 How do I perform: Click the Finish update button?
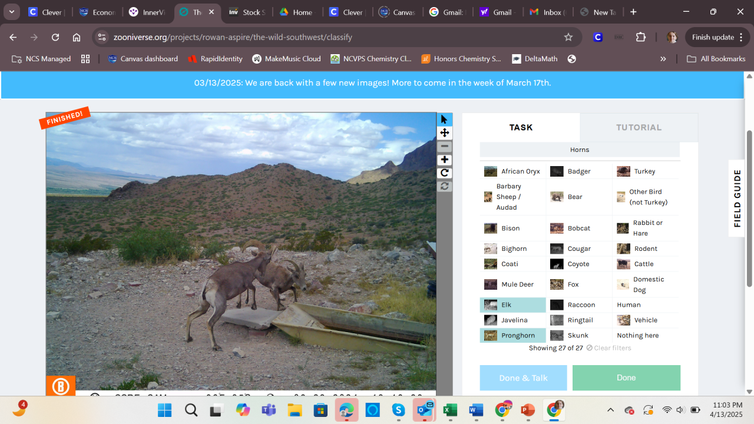click(x=717, y=37)
